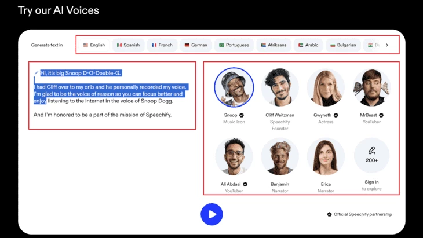Choose the Bulgarian language chip

[x=343, y=45]
